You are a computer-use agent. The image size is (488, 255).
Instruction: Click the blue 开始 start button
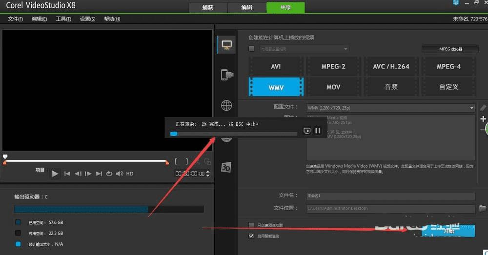tap(448, 231)
